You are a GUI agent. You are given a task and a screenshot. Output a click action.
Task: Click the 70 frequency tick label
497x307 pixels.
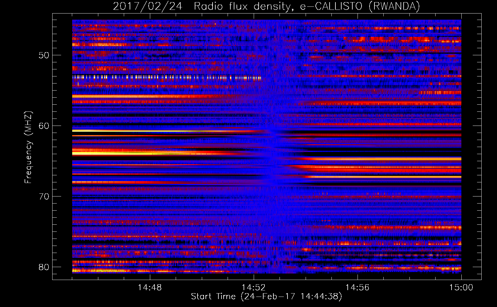[x=44, y=196]
